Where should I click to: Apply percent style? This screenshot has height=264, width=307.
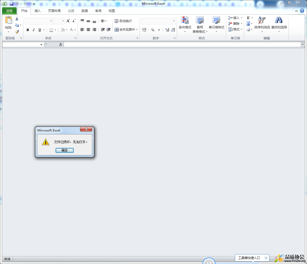pos(153,30)
